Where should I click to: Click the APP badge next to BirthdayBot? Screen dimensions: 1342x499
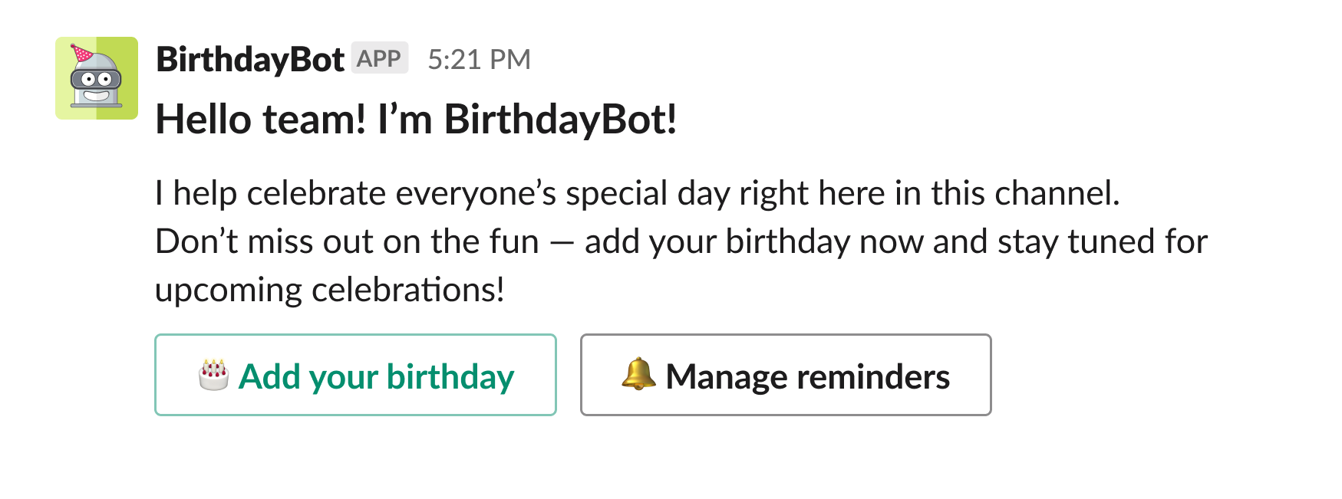click(379, 57)
